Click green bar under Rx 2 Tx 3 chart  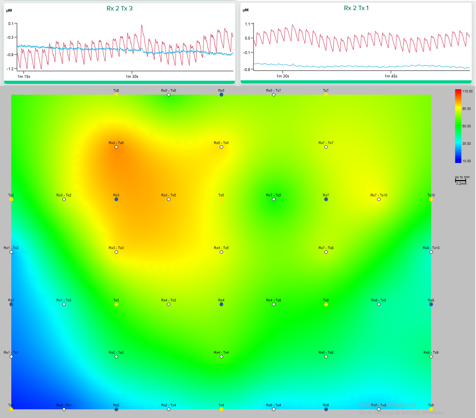pyautogui.click(x=120, y=82)
